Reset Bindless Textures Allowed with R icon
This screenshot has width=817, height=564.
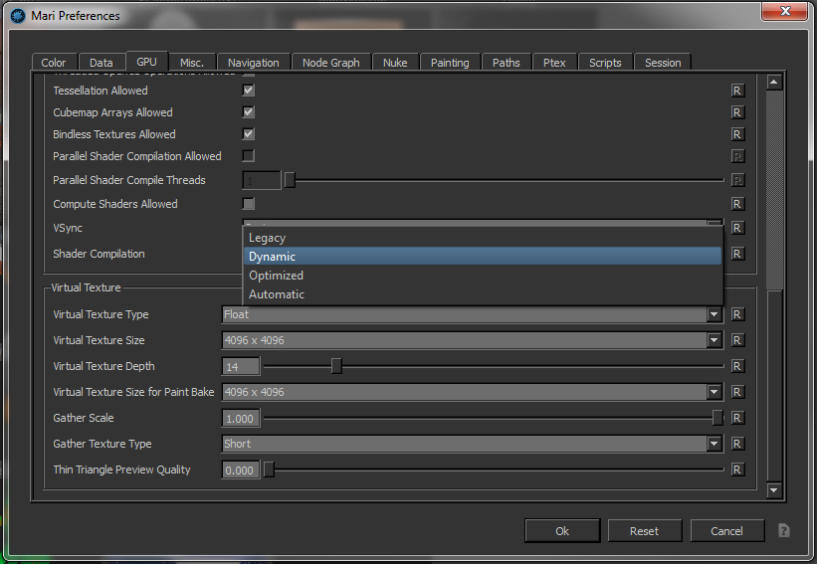(736, 134)
